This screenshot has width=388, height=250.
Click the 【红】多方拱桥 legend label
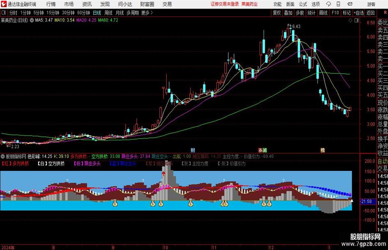15,164
